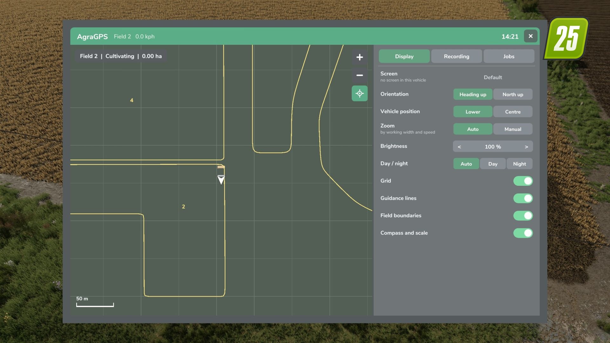The height and width of the screenshot is (343, 610).
Task: Zoom in the map with plus icon
Action: [359, 57]
